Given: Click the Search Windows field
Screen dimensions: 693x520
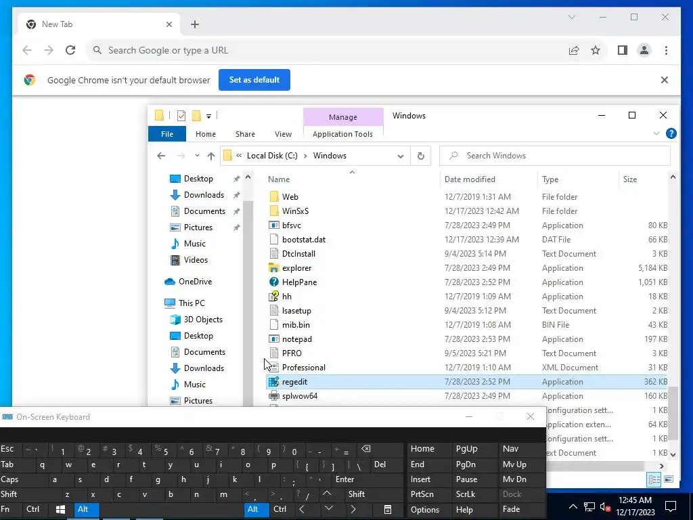Looking at the screenshot, I should [x=555, y=156].
